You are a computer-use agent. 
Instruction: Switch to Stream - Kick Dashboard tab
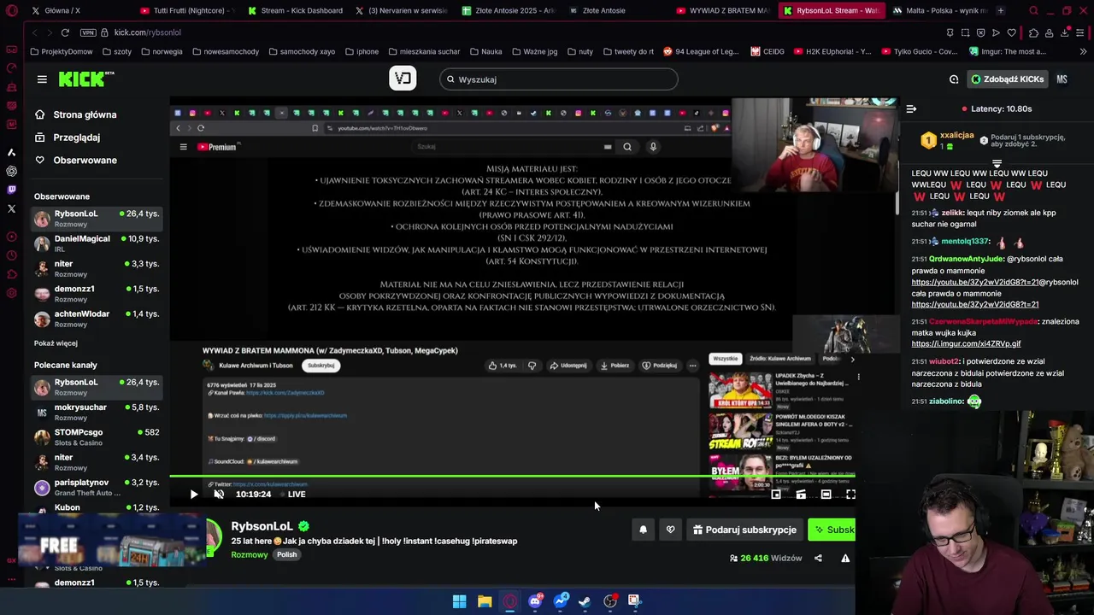click(x=295, y=10)
